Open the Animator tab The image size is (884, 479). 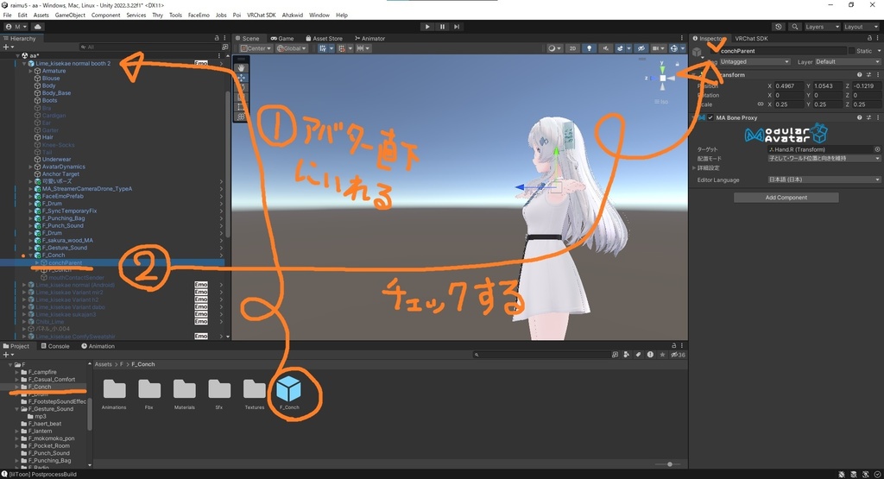click(369, 38)
